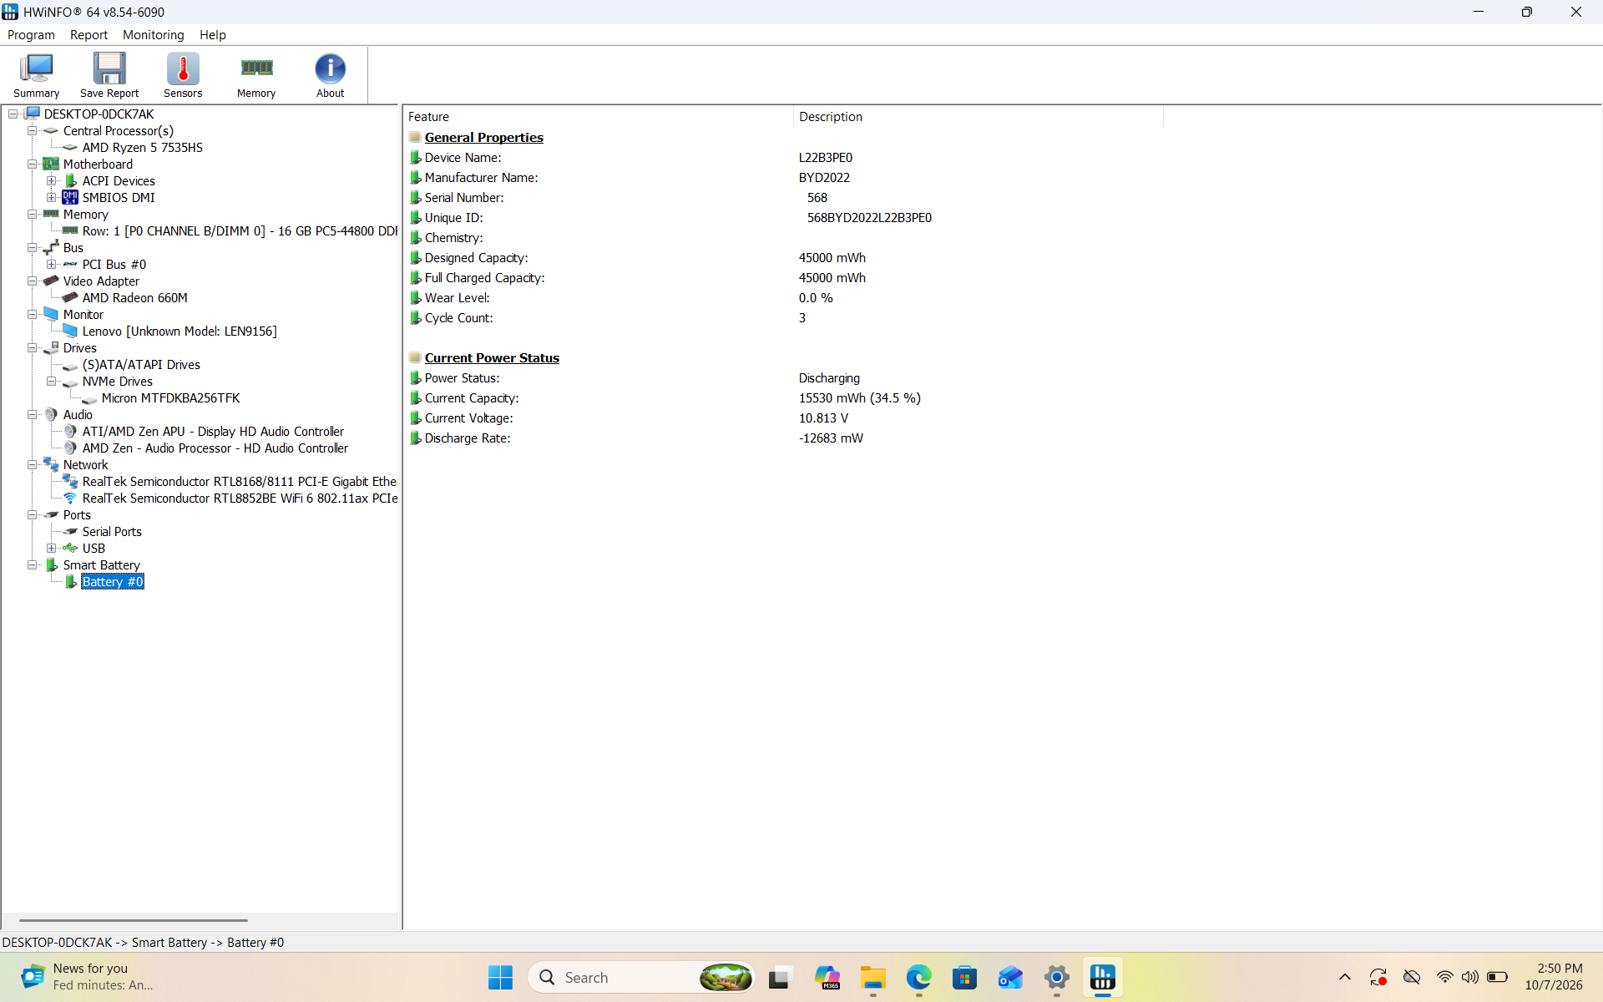Viewport: 1603px width, 1002px height.
Task: Click the Save Report floppy icon
Action: coord(109,75)
